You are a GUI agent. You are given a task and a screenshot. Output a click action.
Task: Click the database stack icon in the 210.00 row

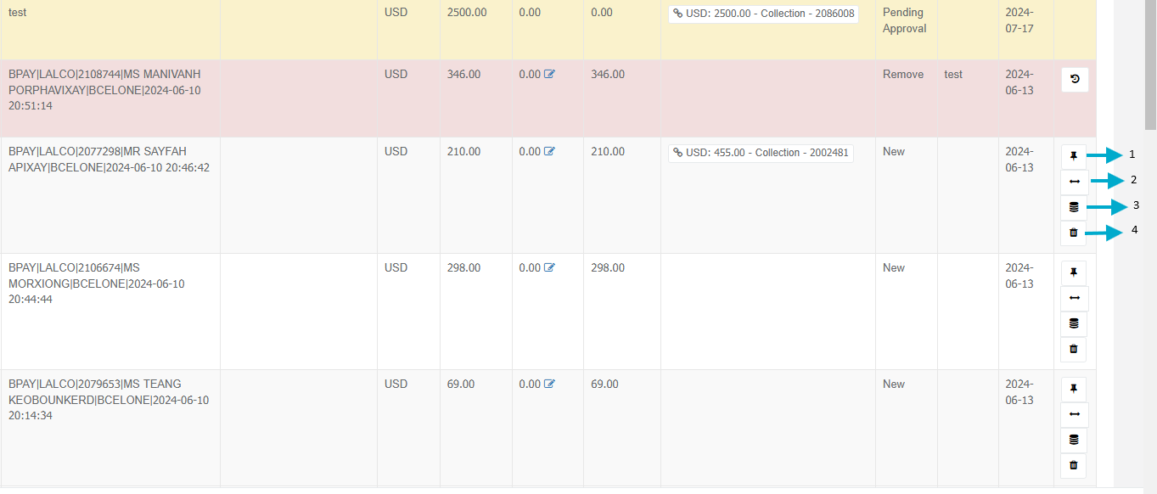pyautogui.click(x=1074, y=207)
